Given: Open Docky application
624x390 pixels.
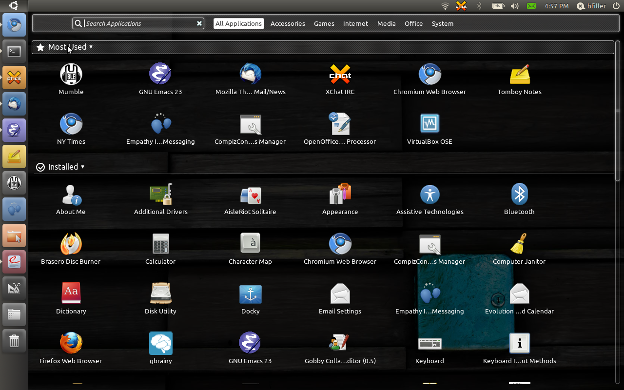Looking at the screenshot, I should [x=250, y=294].
